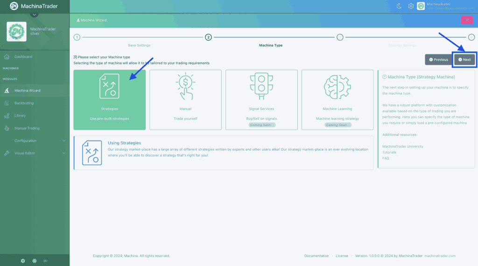Click the Manual Trading hand icon
This screenshot has height=266, width=478.
coord(7,128)
